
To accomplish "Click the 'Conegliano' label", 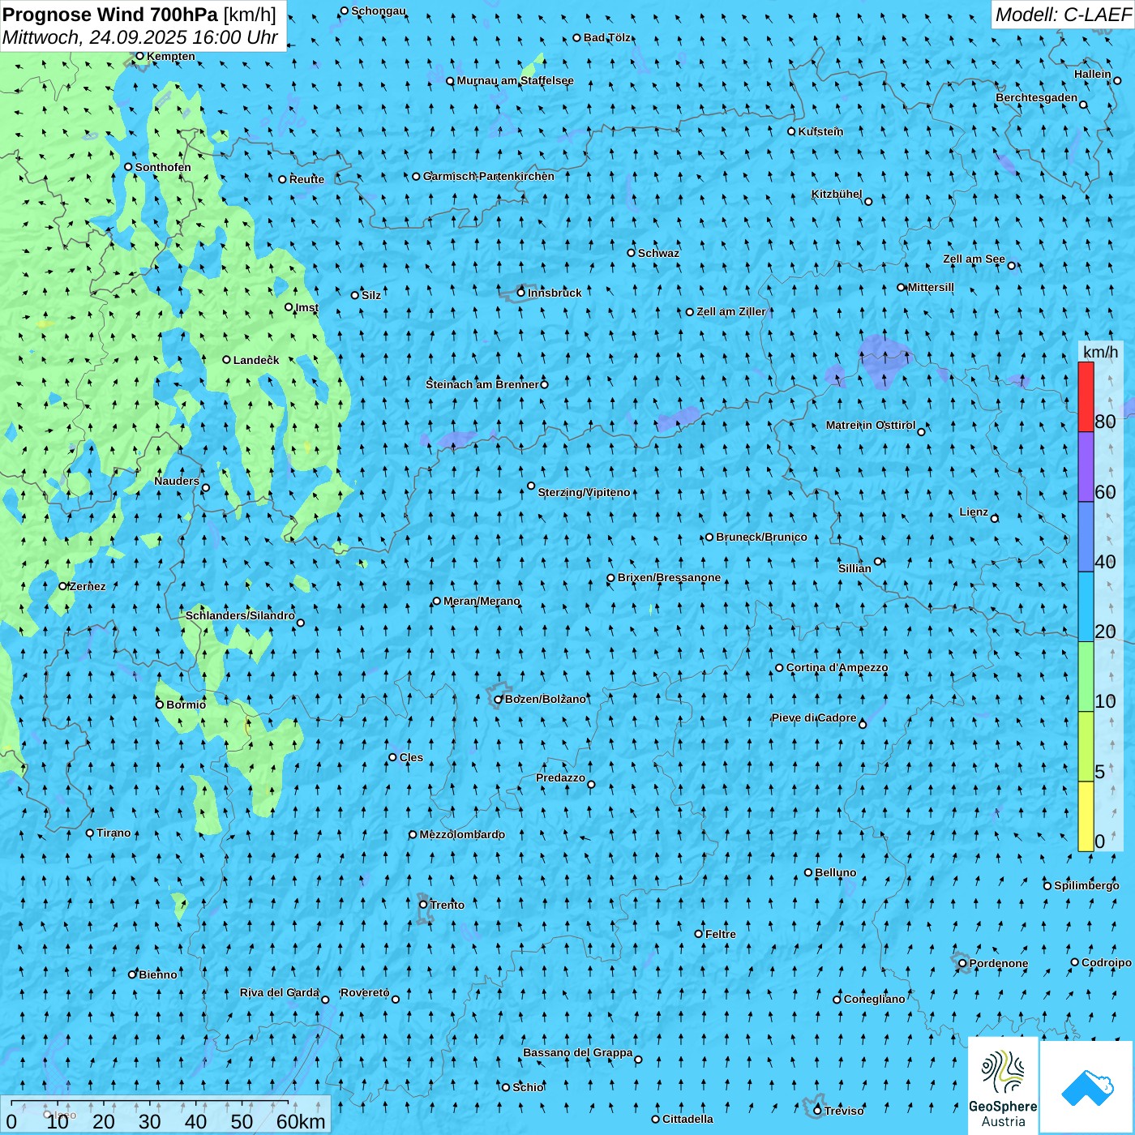I will coord(874,999).
